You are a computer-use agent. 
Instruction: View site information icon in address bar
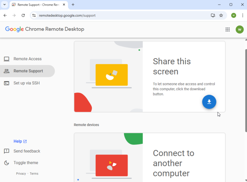coord(34,15)
